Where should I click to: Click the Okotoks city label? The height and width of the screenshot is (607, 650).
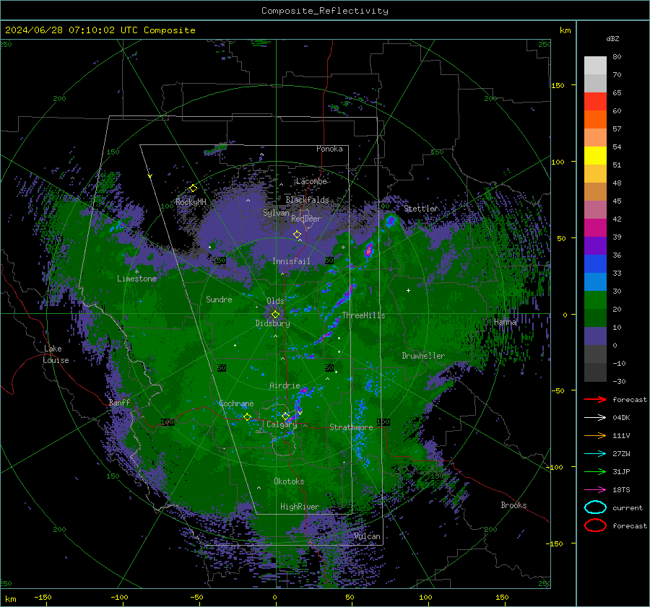coord(289,481)
